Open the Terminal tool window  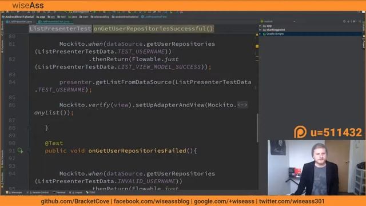(x=59, y=192)
